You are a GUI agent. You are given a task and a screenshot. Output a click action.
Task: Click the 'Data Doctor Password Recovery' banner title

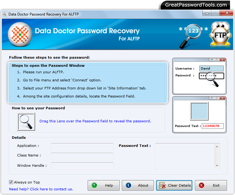pyautogui.click(x=87, y=31)
